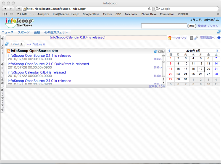This screenshot has width=221, height=164.
Task: Reload the page from the address bar
Action: pyautogui.click(x=149, y=9)
